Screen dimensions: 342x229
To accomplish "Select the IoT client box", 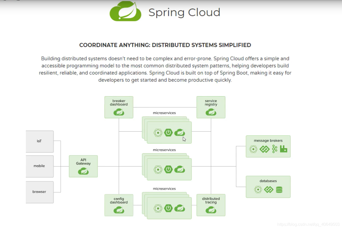I will click(x=40, y=142).
